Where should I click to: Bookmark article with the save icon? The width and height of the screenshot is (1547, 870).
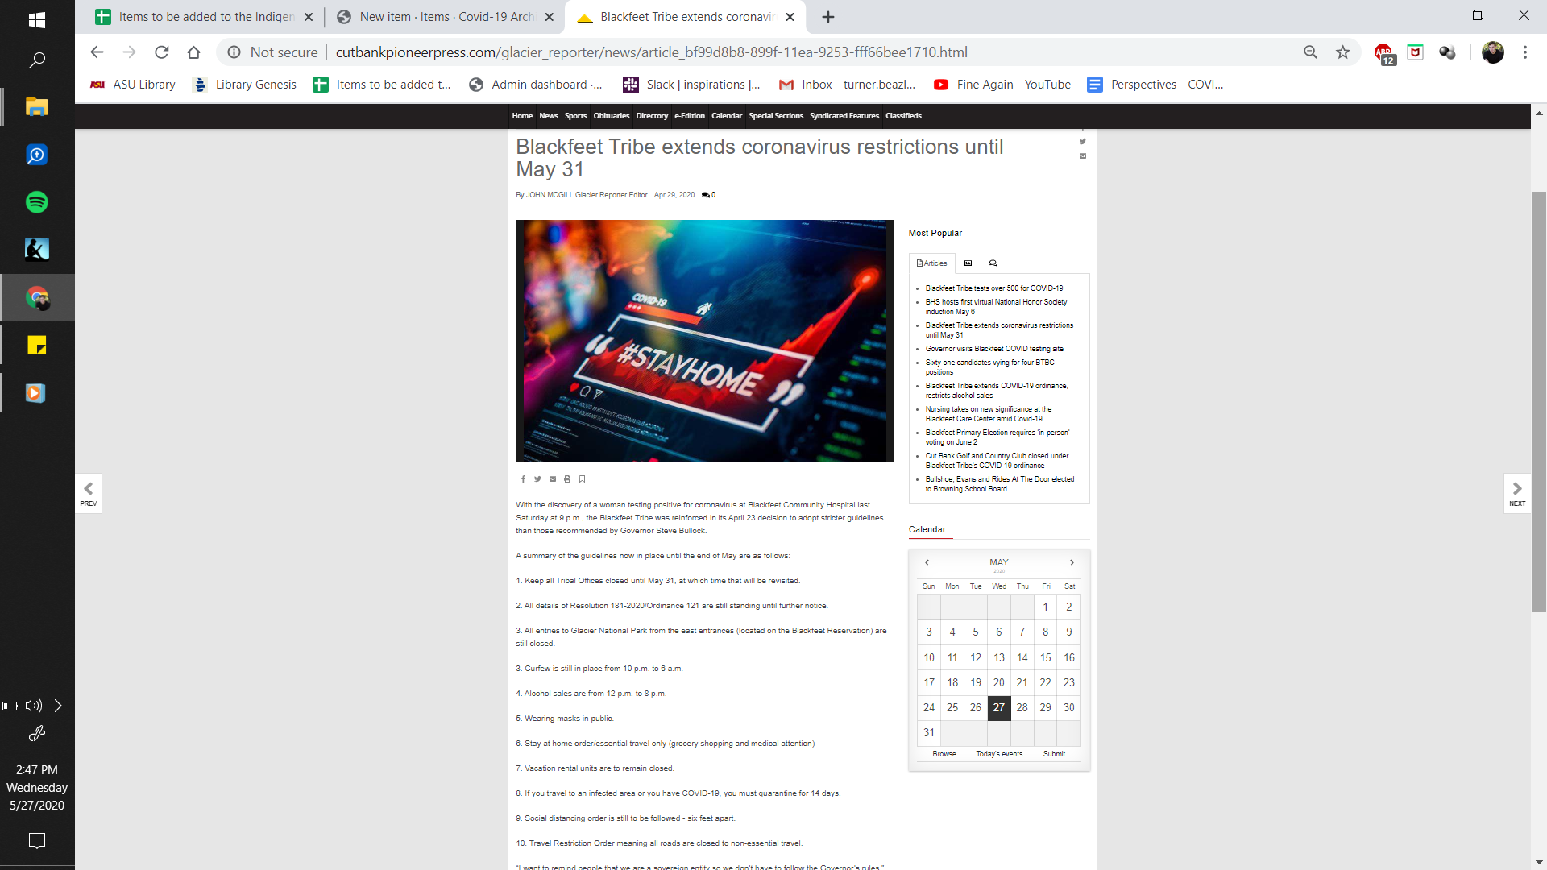click(x=582, y=479)
